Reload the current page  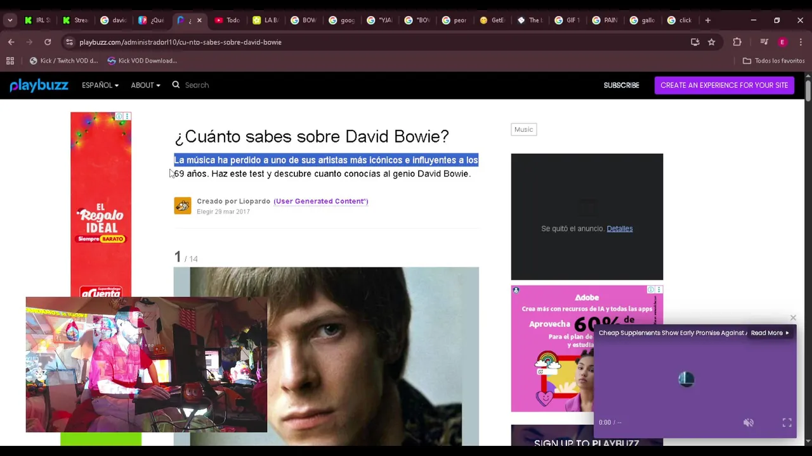pyautogui.click(x=48, y=42)
